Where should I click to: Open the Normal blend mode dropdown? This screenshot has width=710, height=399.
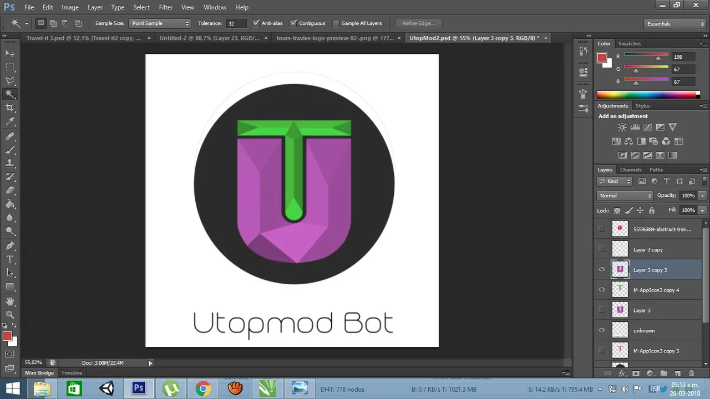coord(625,196)
